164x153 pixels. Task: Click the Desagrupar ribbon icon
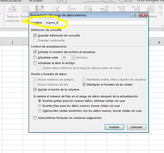click(x=136, y=8)
